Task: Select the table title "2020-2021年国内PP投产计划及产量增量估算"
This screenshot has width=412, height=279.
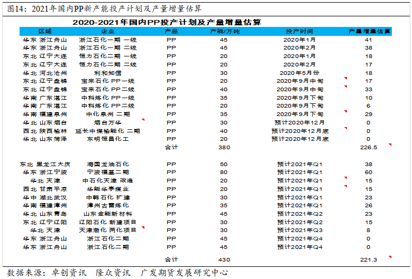Action: (167, 22)
